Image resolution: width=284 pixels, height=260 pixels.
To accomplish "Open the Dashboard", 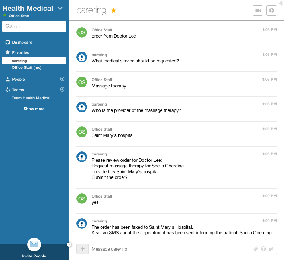I will tap(22, 42).
